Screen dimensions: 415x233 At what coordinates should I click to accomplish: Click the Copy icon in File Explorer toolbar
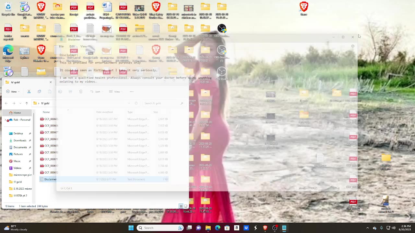tap(39, 92)
